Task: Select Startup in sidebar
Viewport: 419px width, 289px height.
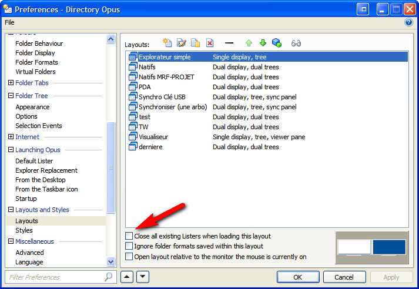Action: tap(26, 199)
